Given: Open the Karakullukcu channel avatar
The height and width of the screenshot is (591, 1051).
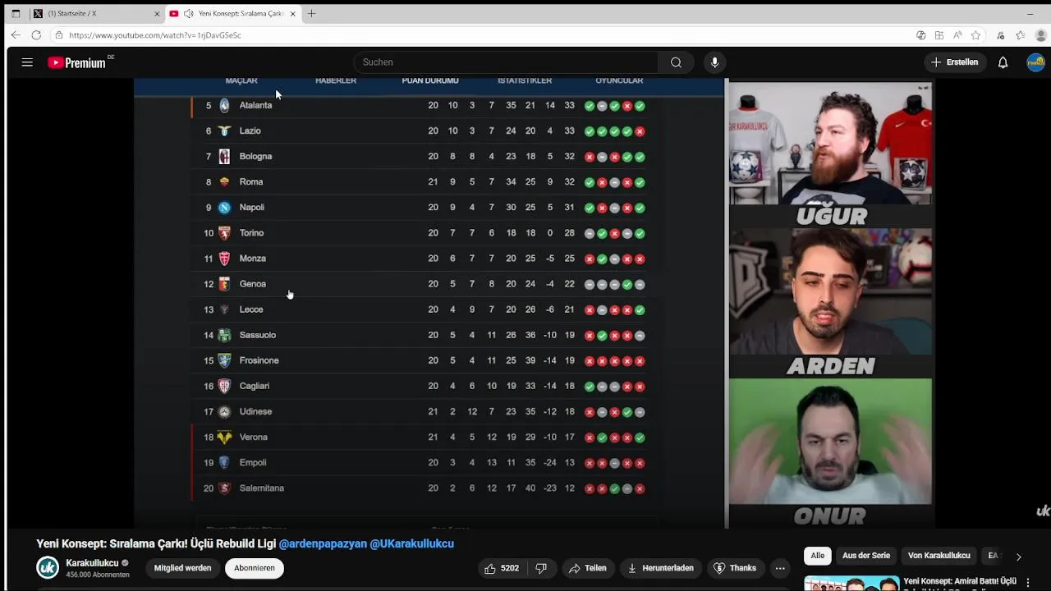Looking at the screenshot, I should click(x=48, y=567).
